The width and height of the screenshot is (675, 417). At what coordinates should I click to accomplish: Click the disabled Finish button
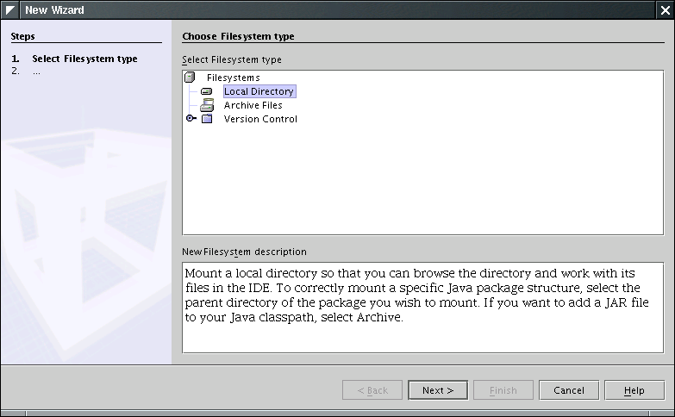[x=503, y=390]
